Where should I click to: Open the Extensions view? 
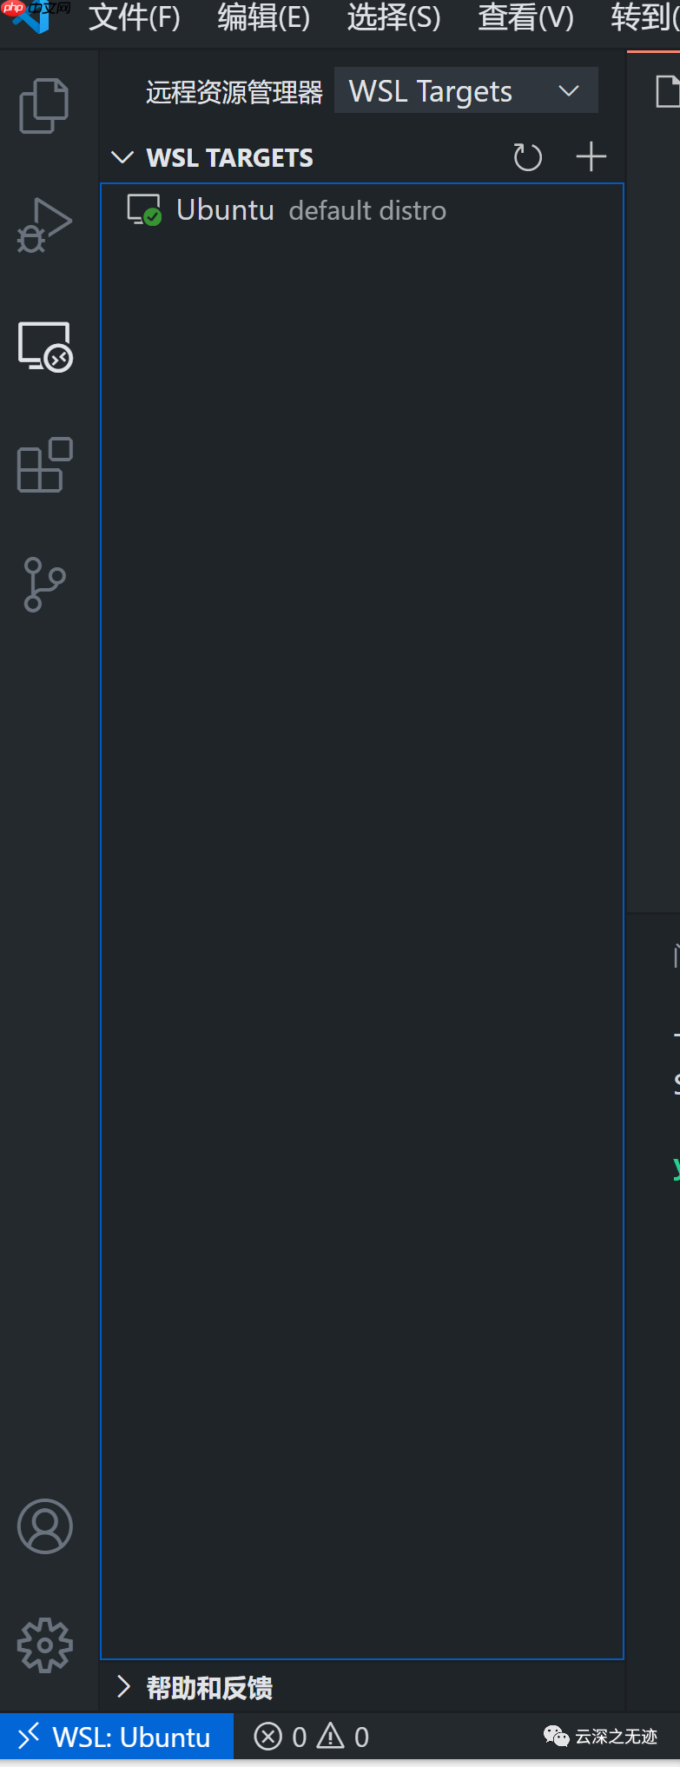point(45,465)
